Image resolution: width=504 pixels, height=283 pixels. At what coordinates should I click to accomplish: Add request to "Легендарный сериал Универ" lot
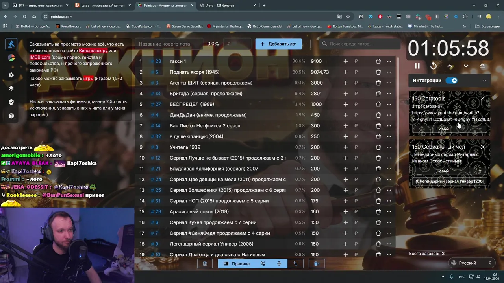(450, 182)
